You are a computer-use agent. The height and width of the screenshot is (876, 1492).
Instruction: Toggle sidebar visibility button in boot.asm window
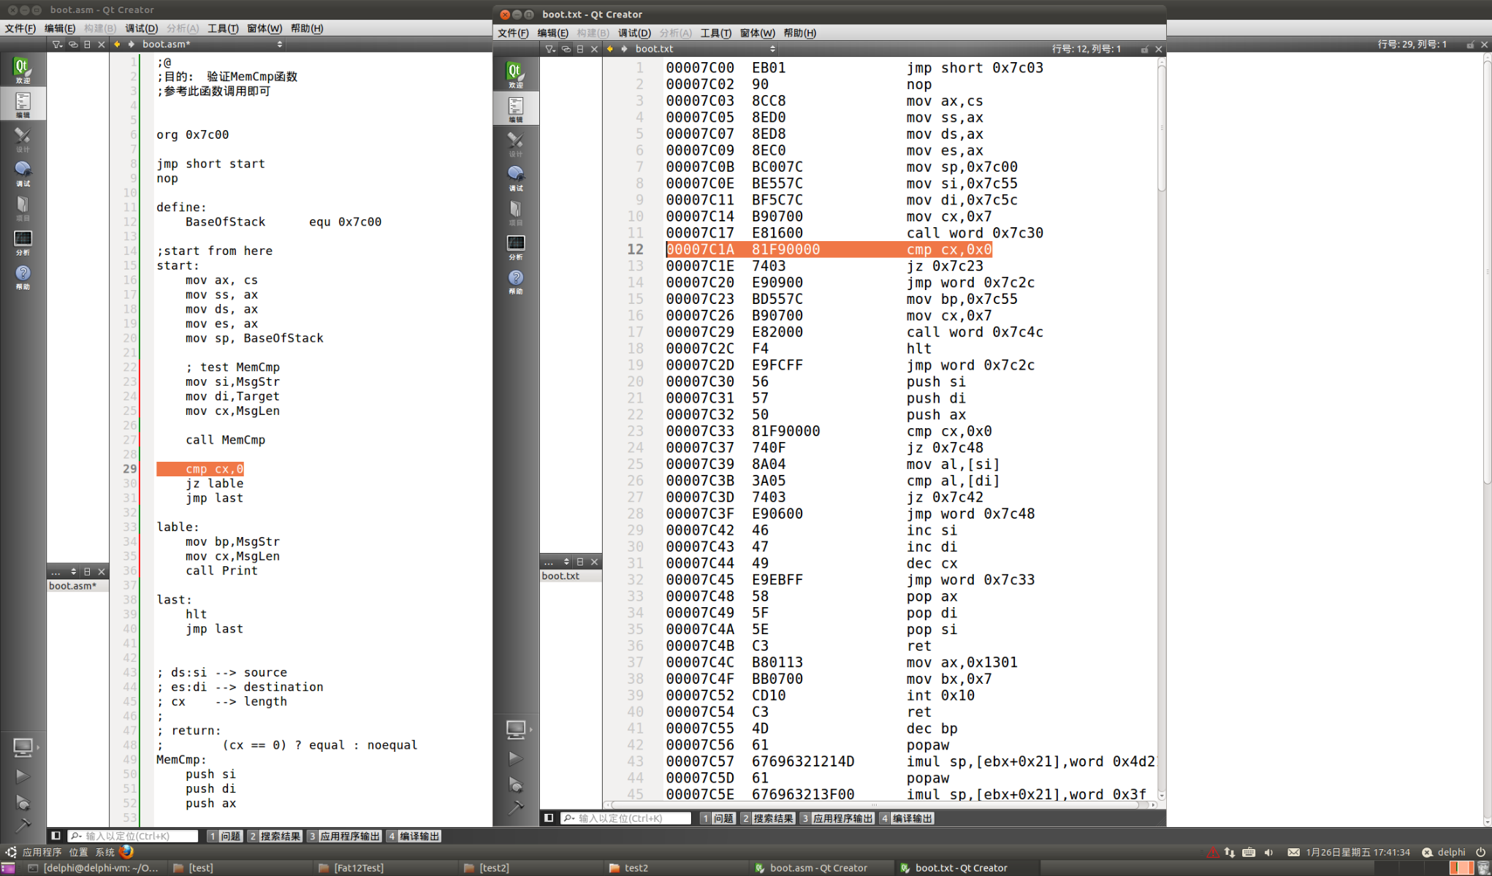click(x=56, y=836)
